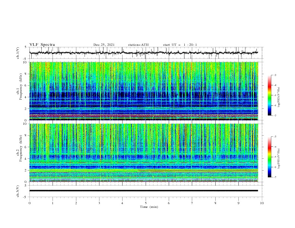Click time axis tick label "6"

pyautogui.click(x=169, y=203)
